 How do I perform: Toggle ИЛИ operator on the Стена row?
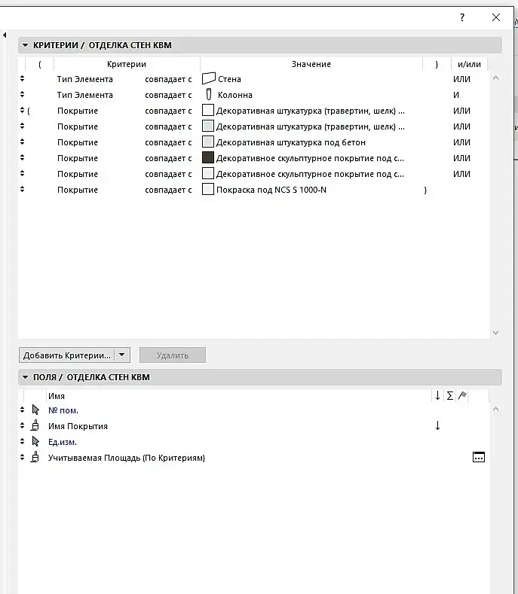(x=461, y=79)
